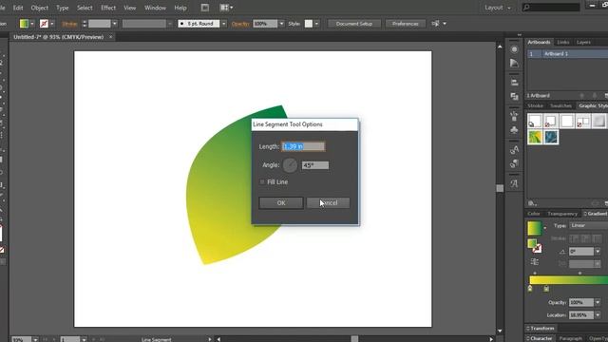Click the Gradient panel fill/stroke proxy icon
Screen dimensions: 608x342
click(534, 245)
